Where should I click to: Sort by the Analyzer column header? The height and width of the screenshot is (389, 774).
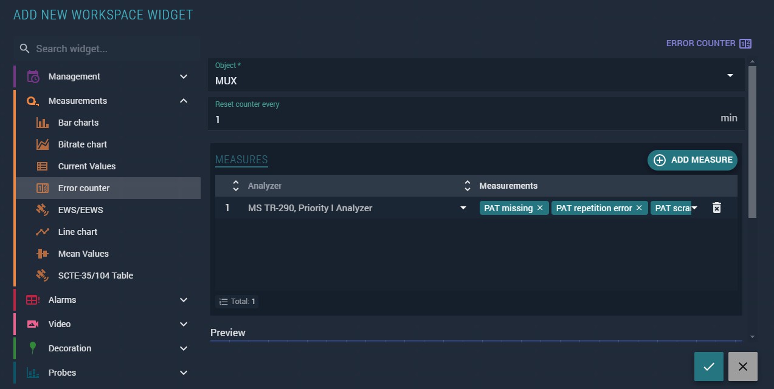[264, 186]
